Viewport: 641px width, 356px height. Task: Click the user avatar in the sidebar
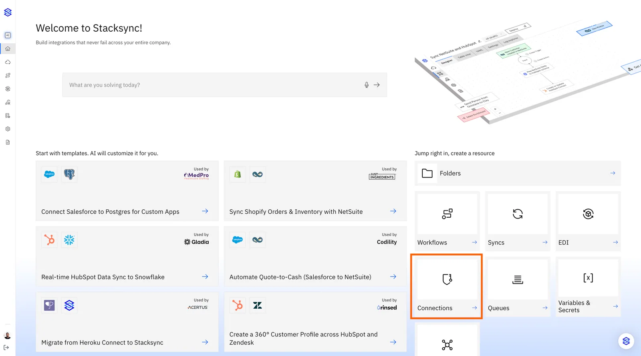pyautogui.click(x=7, y=336)
